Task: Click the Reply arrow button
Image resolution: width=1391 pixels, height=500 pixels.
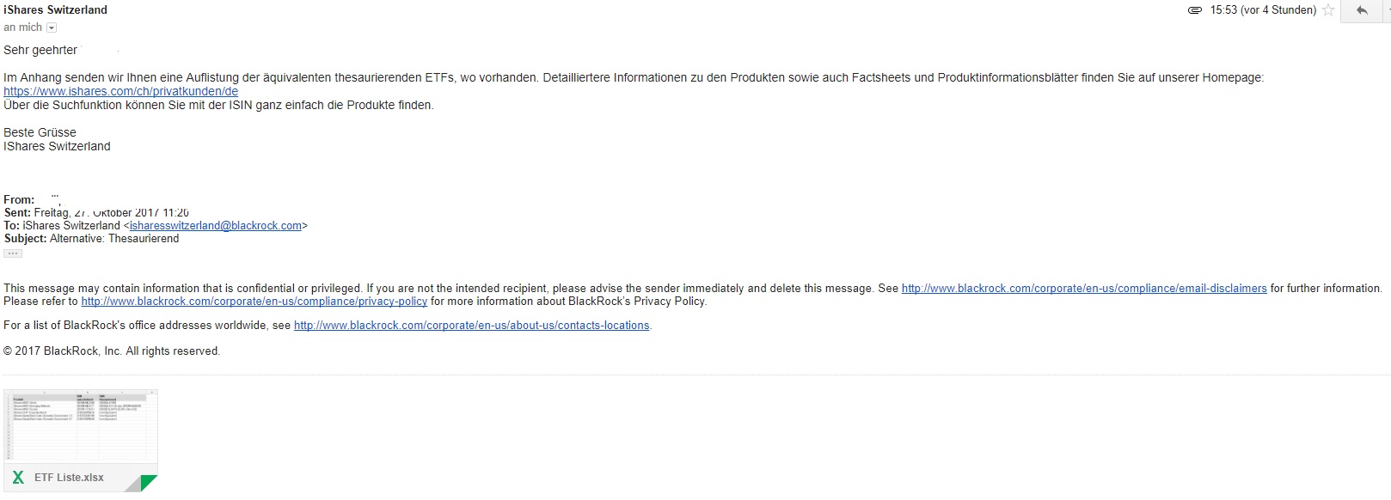Action: [1361, 10]
